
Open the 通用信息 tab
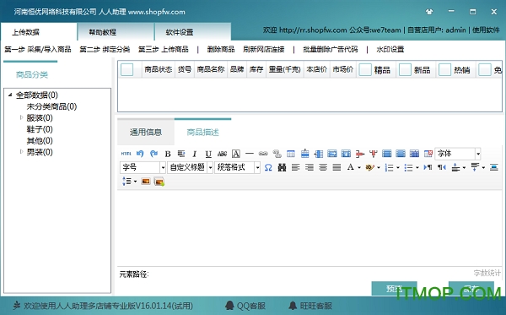[146, 132]
